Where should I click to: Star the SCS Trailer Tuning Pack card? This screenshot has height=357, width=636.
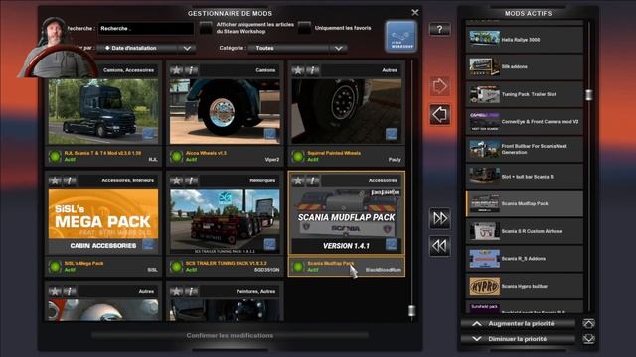[176, 180]
